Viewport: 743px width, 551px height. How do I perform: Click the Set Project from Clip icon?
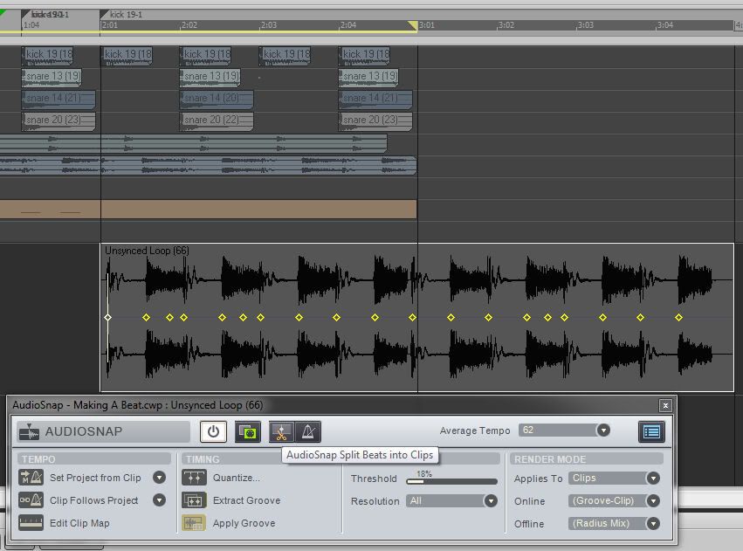coord(31,478)
